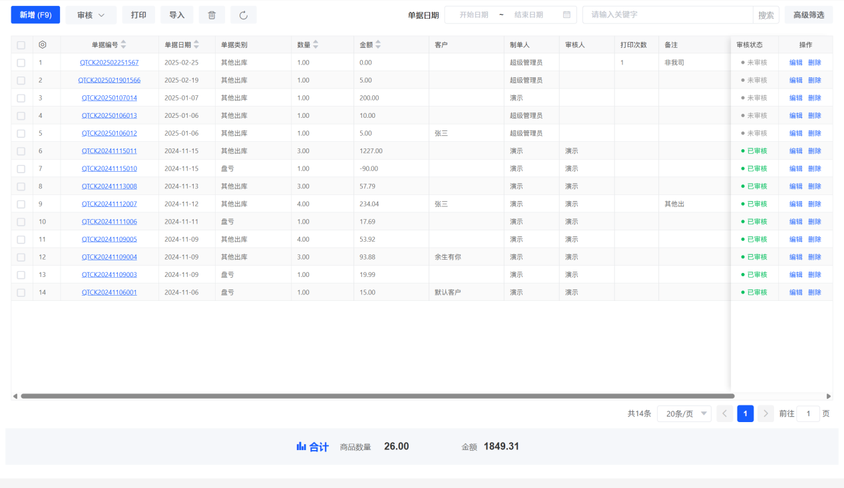Viewport: 844px width, 488px height.
Task: Expand the 审核 dropdown button
Action: (91, 15)
